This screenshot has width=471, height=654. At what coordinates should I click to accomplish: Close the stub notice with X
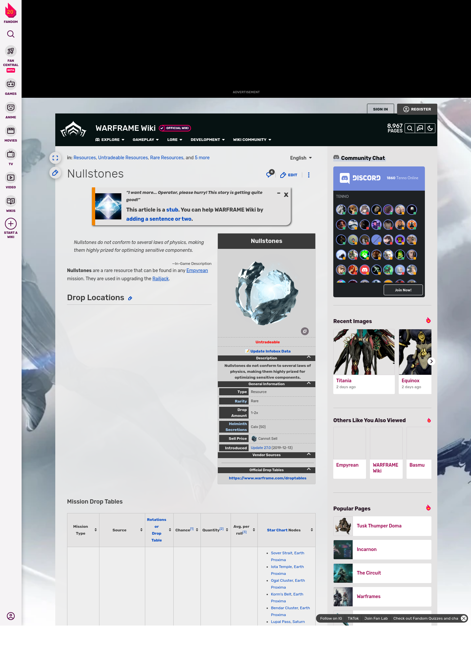[x=286, y=195]
